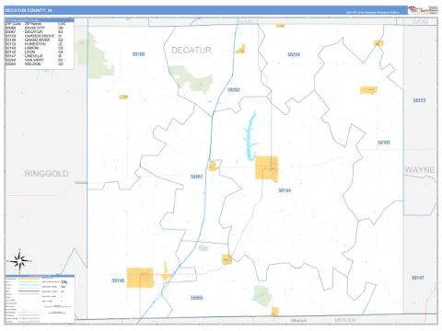Click the MERCER county label
This screenshot has width=442, height=331.
point(345,320)
